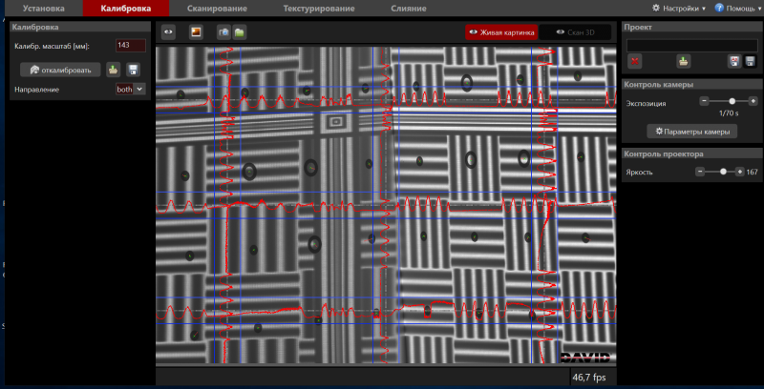Click the camera snapshot icon

click(x=223, y=31)
